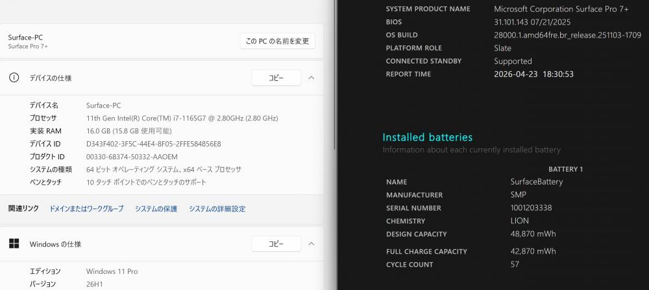Click the device specifications info icon
The height and width of the screenshot is (290, 649).
[x=14, y=78]
